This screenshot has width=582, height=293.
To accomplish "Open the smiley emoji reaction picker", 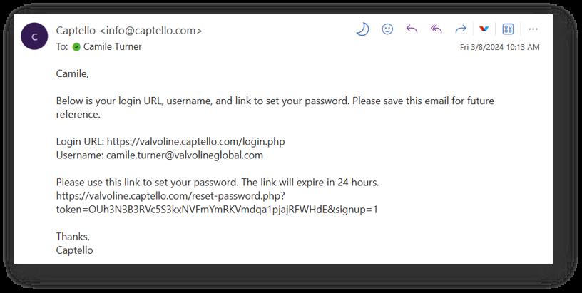I will pos(387,29).
